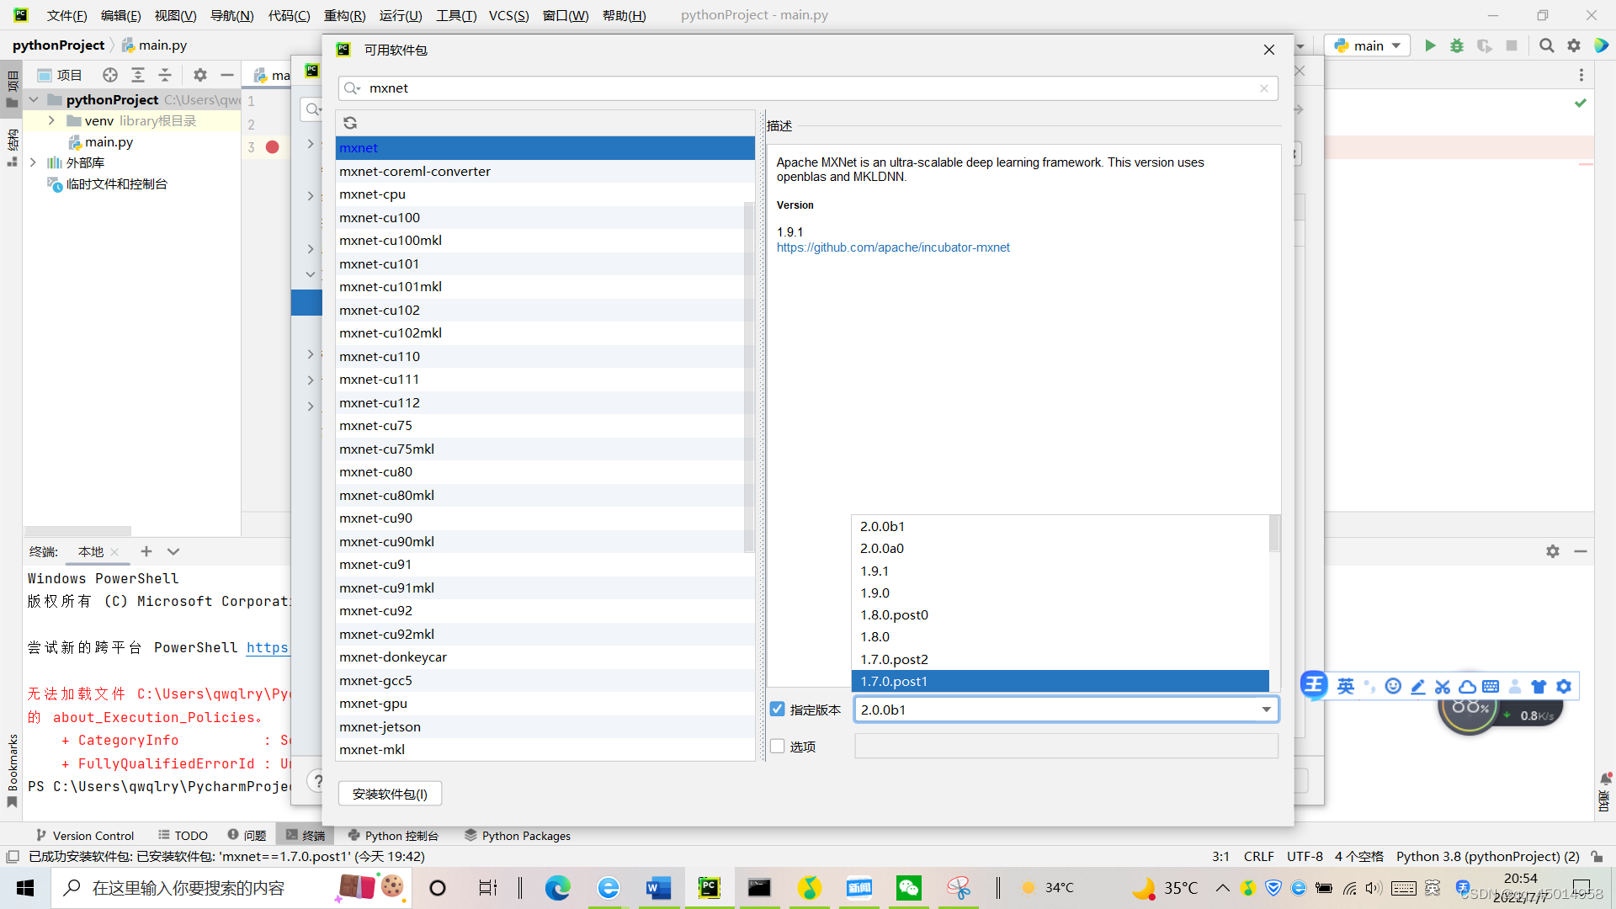Open the 重构(R) menu

coord(344,15)
